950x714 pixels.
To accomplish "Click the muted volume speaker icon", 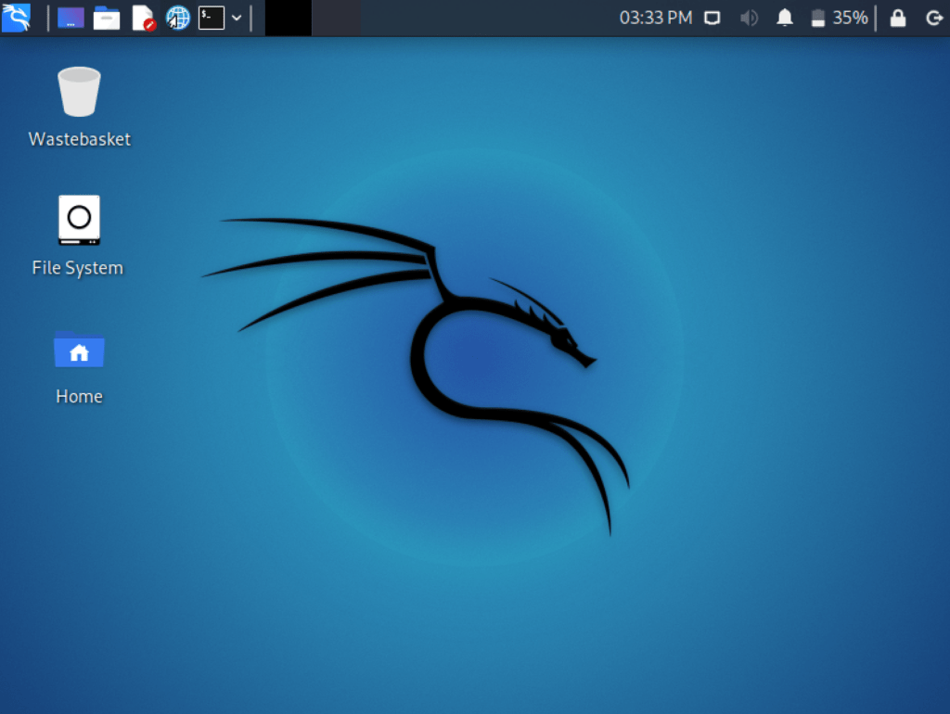I will [749, 19].
